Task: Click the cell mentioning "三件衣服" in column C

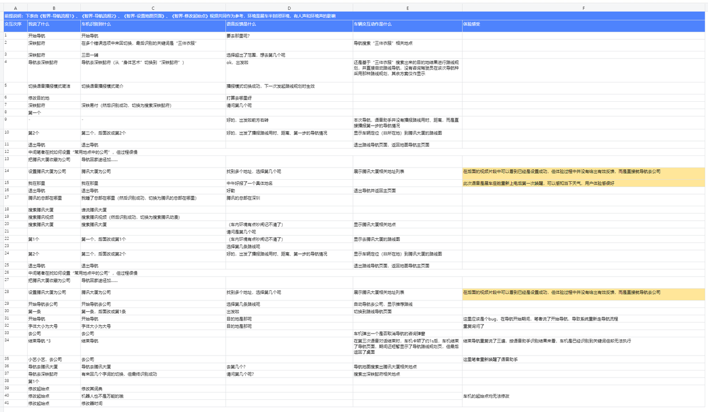Action: [153, 45]
